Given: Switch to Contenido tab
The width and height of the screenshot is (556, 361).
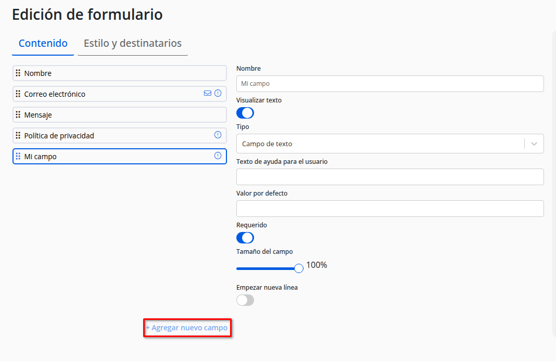Looking at the screenshot, I should [x=43, y=44].
